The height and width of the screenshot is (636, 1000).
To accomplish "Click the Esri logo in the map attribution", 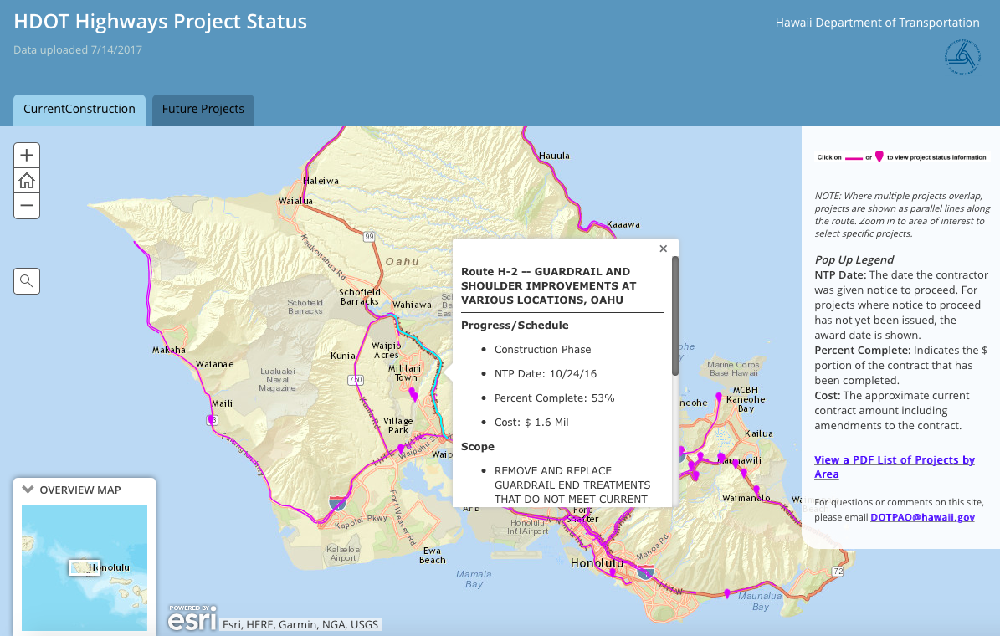I will pos(191,618).
